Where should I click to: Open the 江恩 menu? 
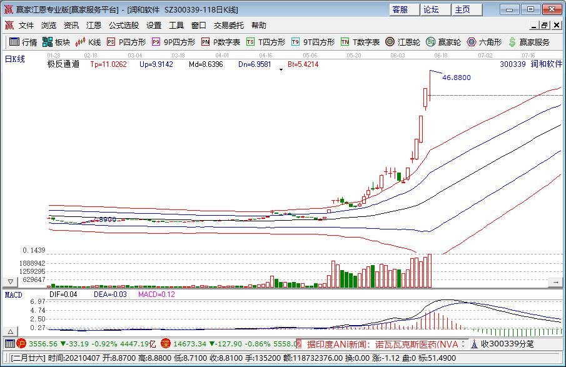click(x=93, y=25)
